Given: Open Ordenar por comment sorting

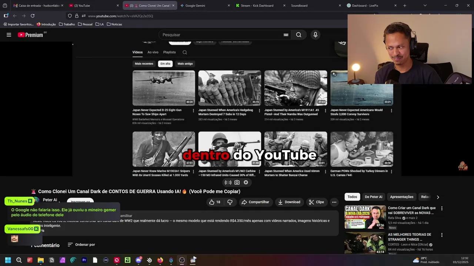Looking at the screenshot, I should click(x=81, y=245).
